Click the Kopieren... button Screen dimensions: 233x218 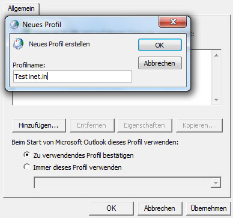[x=199, y=125]
